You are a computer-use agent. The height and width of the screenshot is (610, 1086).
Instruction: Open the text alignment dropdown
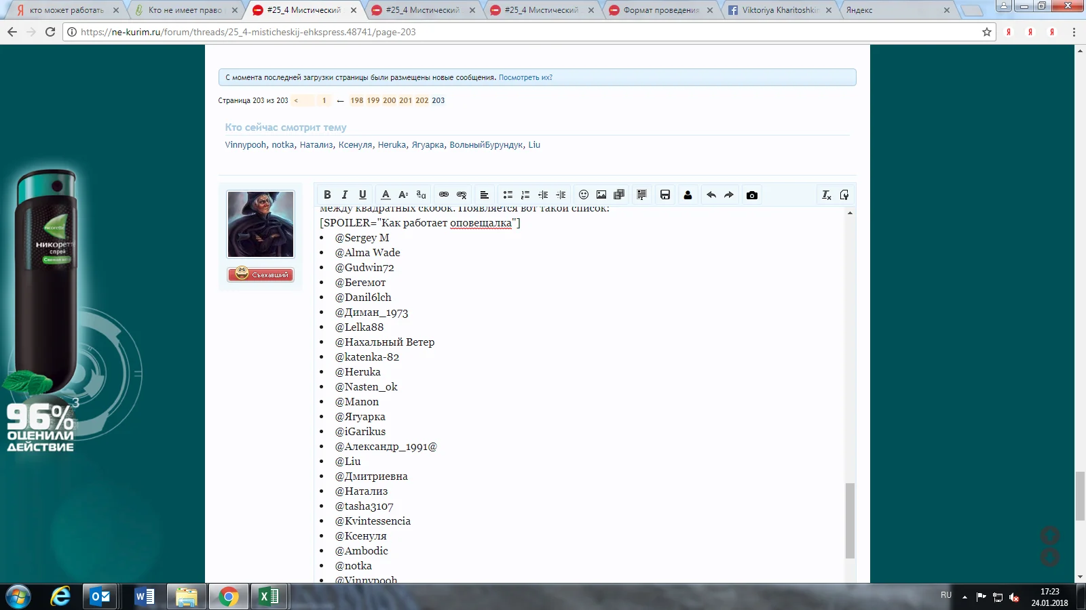[485, 195]
